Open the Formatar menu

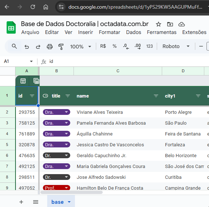pyautogui.click(x=110, y=32)
